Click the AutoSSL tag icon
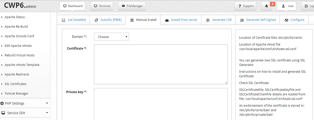 (96, 20)
